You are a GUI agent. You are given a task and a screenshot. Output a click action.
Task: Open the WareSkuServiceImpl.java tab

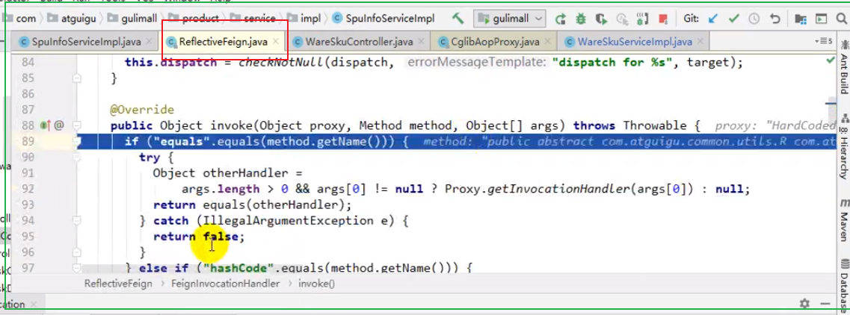click(635, 42)
